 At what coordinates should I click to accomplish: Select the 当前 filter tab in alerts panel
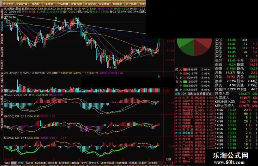click(196, 94)
